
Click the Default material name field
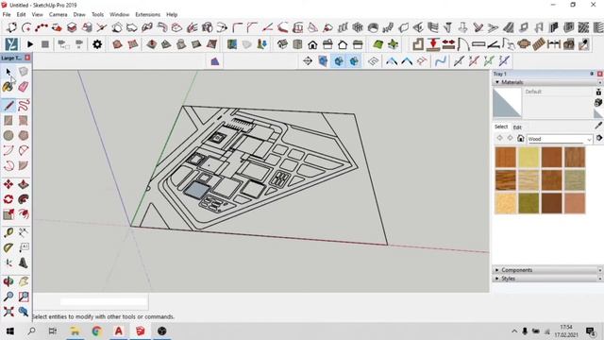(x=558, y=92)
